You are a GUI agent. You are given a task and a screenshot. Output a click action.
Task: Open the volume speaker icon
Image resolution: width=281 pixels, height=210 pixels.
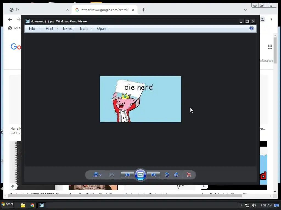click(x=254, y=205)
